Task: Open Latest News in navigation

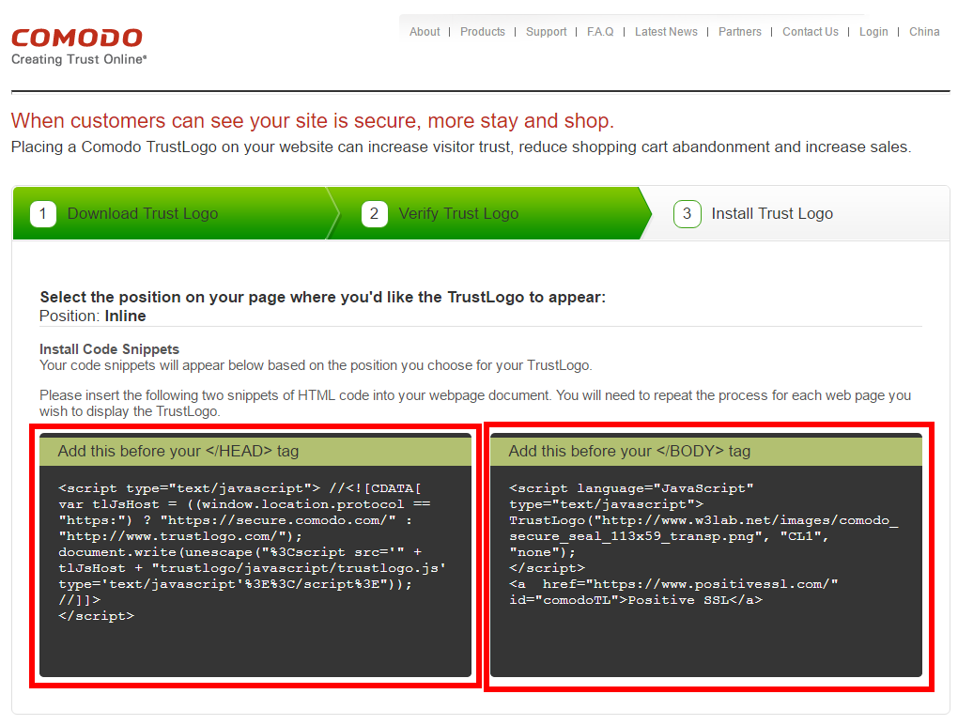Action: pyautogui.click(x=666, y=32)
